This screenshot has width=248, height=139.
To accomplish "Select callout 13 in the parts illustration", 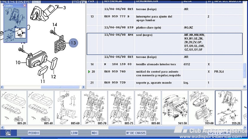I will pyautogui.click(x=73, y=43).
